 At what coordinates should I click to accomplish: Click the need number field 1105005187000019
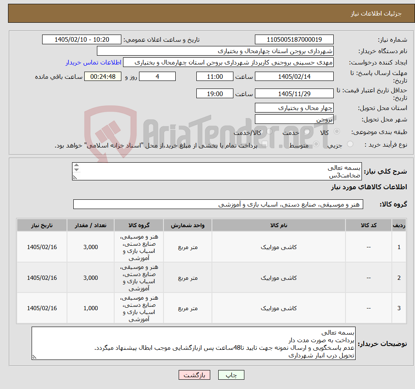pyautogui.click(x=294, y=40)
